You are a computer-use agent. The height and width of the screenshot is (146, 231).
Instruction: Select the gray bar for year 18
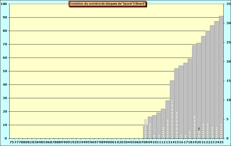point(190,99)
